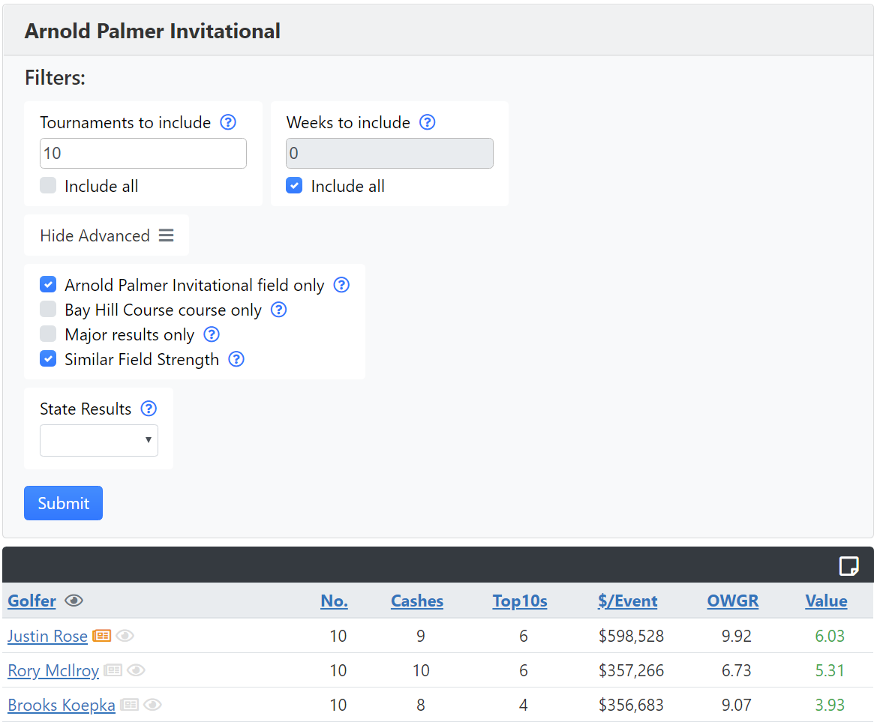Open Brooks Koepka golfer page
Screen dimensions: 874x728
click(x=62, y=706)
